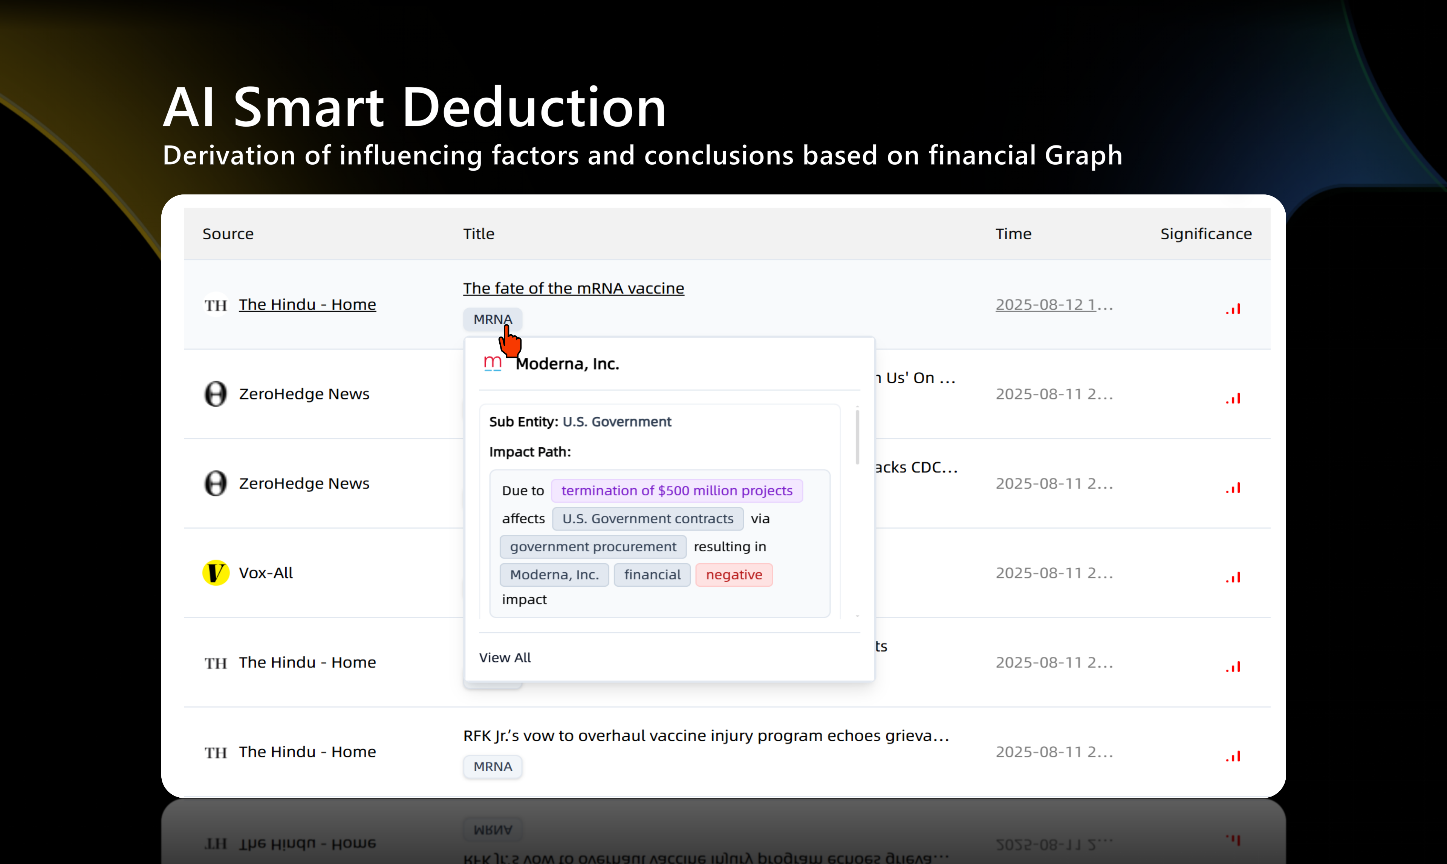Click the second ZeroHedge News source icon
1447x864 pixels.
[216, 484]
